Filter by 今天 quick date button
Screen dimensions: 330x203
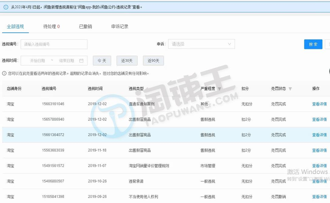tap(101, 61)
